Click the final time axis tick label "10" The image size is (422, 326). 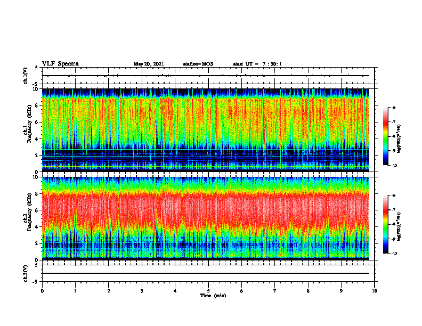375,291
